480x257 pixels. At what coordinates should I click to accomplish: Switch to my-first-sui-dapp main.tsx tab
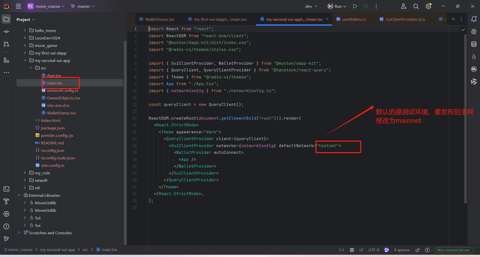click(217, 19)
